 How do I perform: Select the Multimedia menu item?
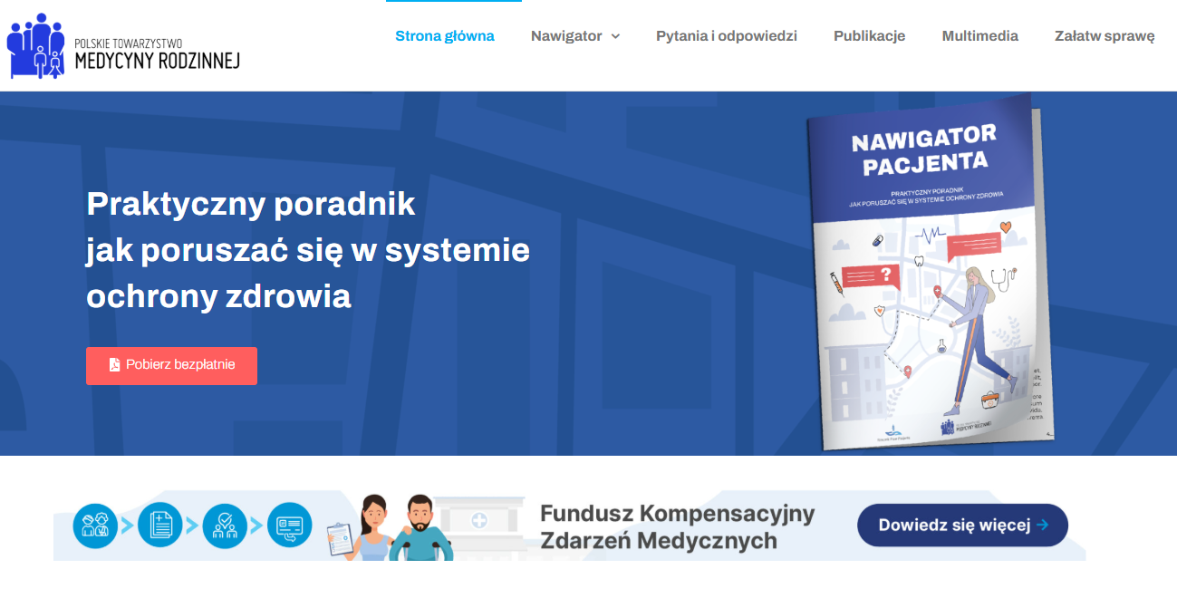pyautogui.click(x=980, y=36)
